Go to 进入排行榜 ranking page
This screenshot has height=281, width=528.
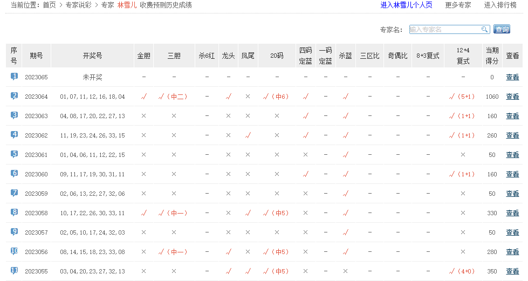click(x=500, y=5)
